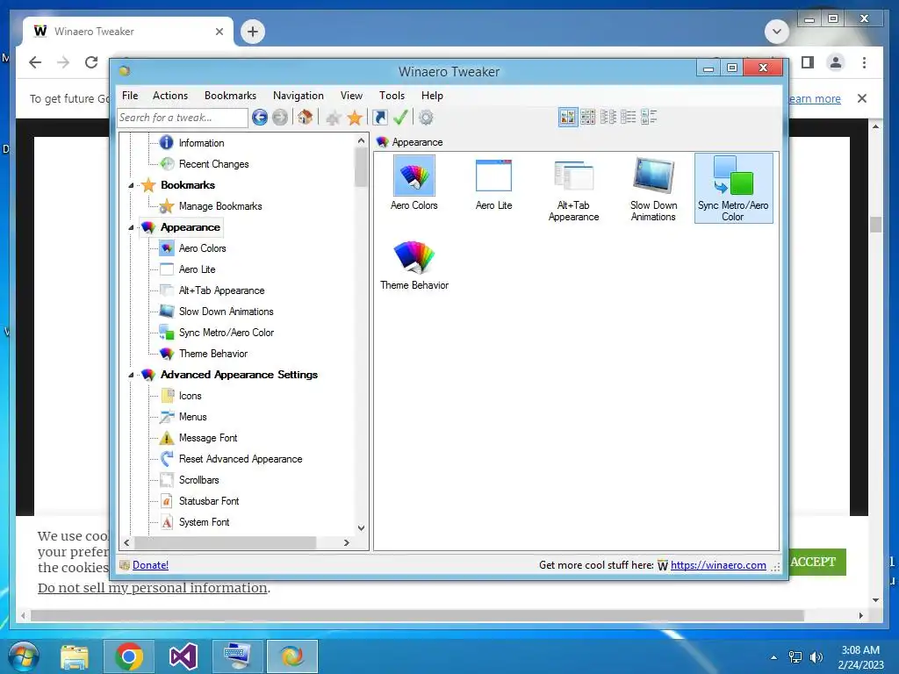Select Theme Behavior in the tree
Screen dimensions: 899x674
click(212, 354)
